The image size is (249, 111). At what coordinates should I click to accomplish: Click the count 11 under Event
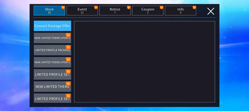pos(82,13)
